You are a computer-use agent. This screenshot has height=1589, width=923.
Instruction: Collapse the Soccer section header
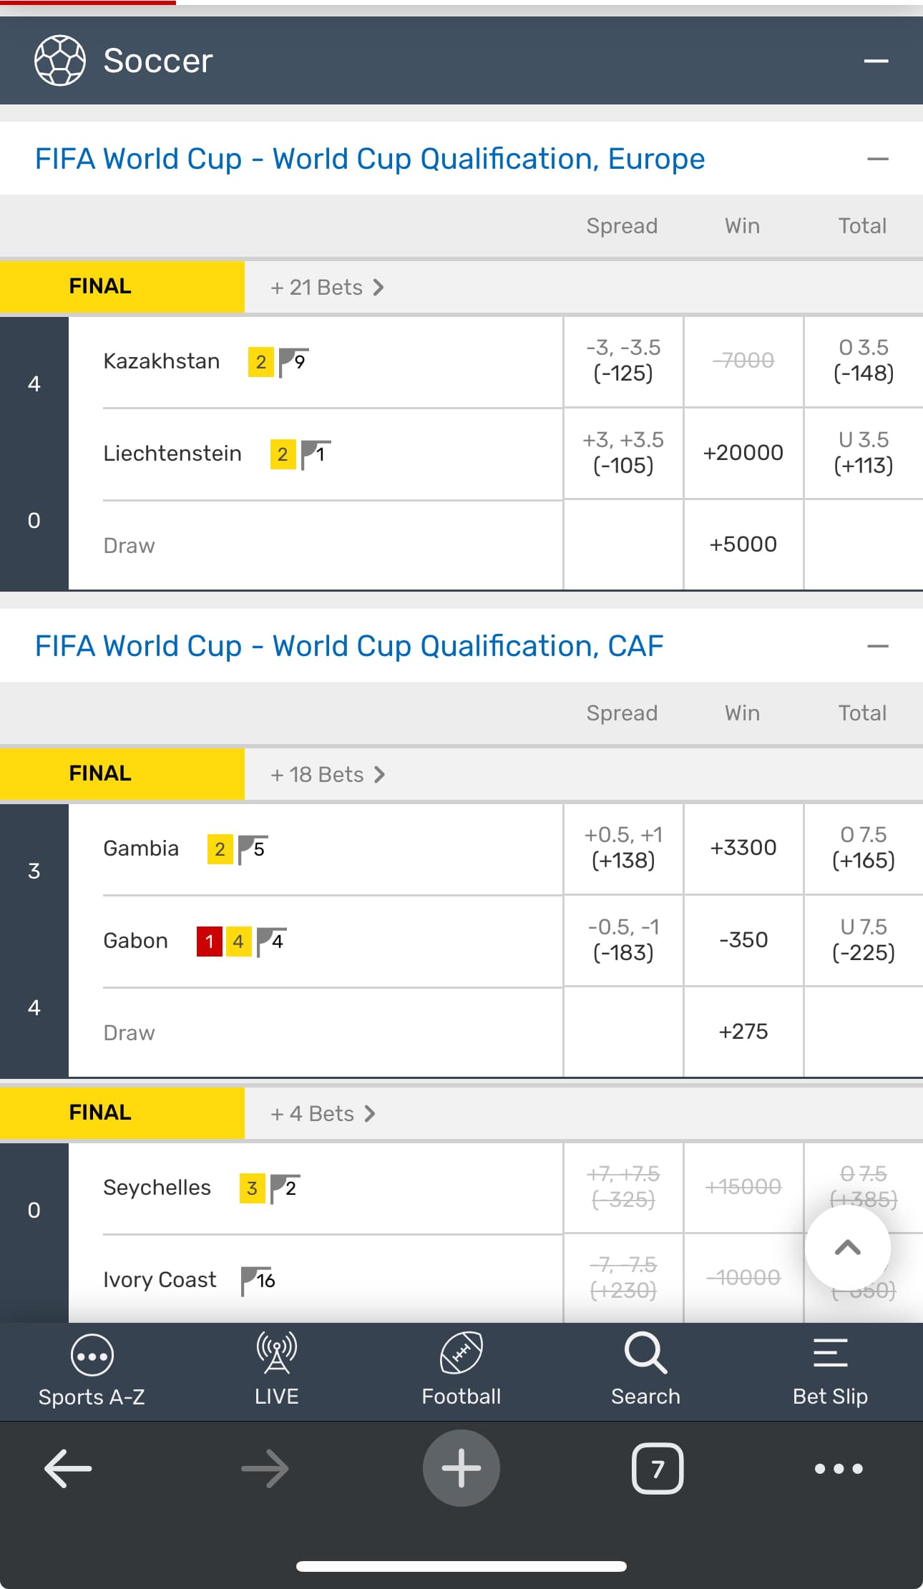tap(876, 61)
